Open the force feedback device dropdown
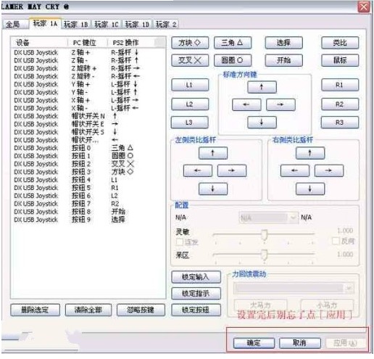Image resolution: width=374 pixels, height=359 pixels. click(294, 288)
